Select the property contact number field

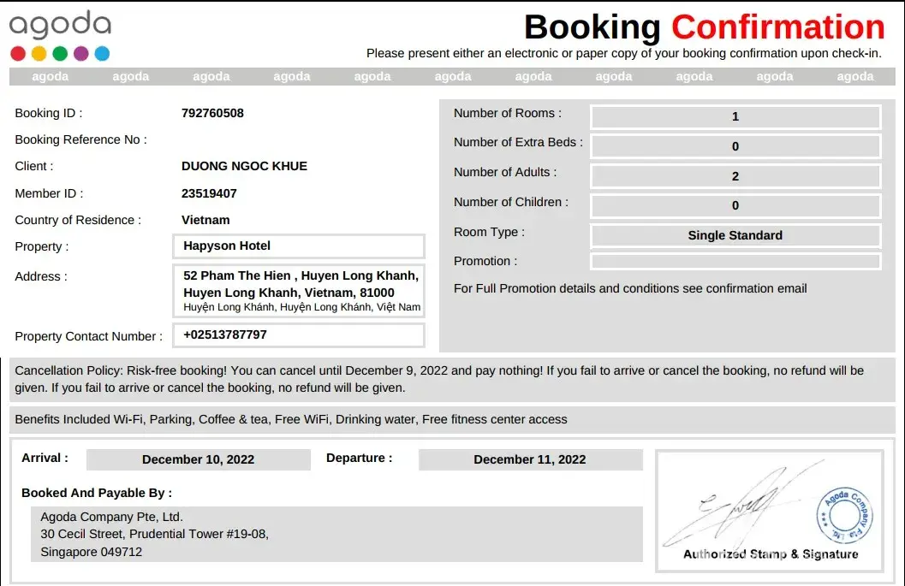(299, 335)
